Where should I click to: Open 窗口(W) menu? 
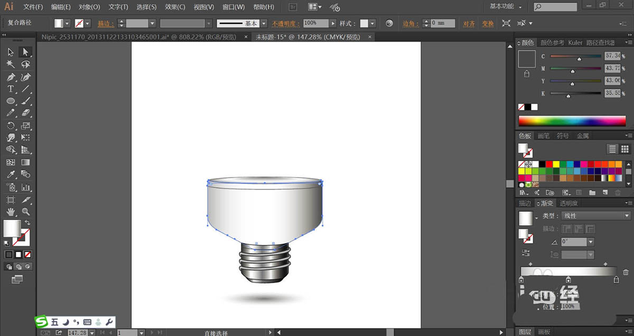tap(234, 7)
